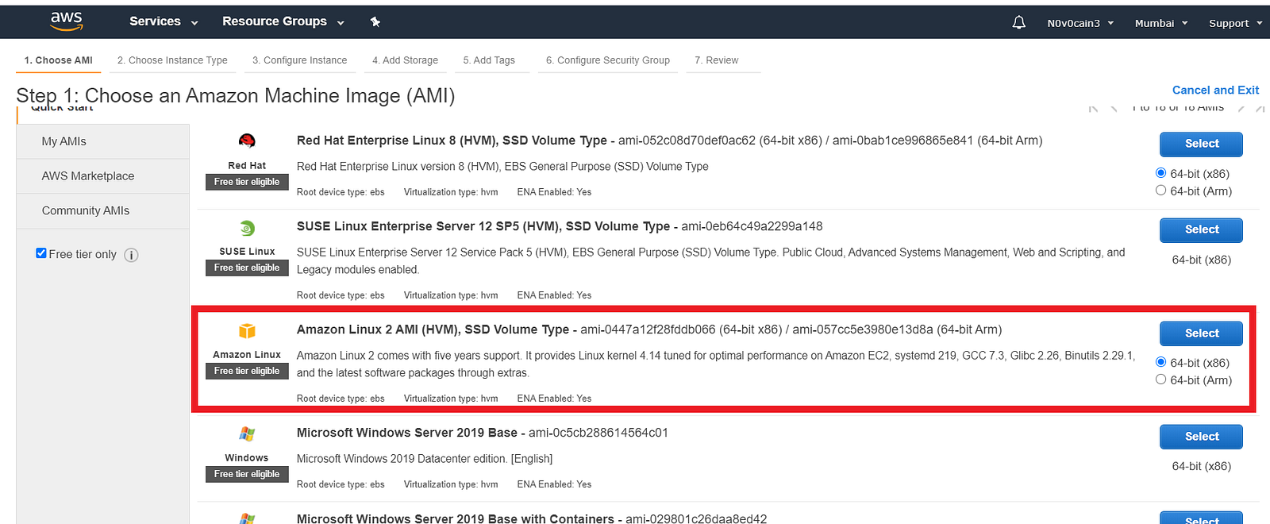
Task: Expand the Resource Groups dropdown
Action: (283, 21)
